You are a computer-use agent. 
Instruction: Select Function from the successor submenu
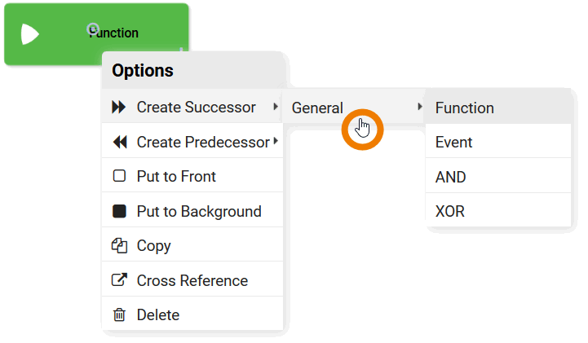[x=465, y=108]
